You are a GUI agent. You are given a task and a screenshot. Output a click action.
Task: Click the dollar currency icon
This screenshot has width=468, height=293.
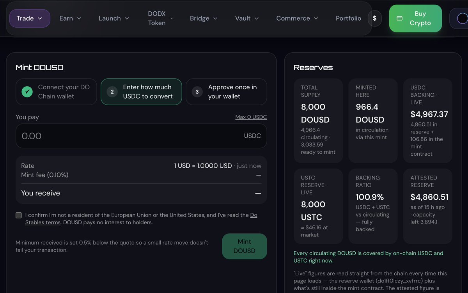coord(374,18)
